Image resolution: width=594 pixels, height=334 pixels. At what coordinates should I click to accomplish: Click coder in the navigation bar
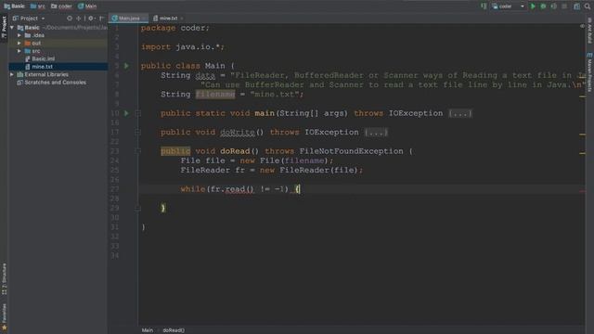coord(61,6)
